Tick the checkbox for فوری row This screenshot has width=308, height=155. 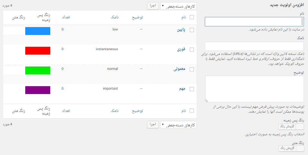click(191, 50)
